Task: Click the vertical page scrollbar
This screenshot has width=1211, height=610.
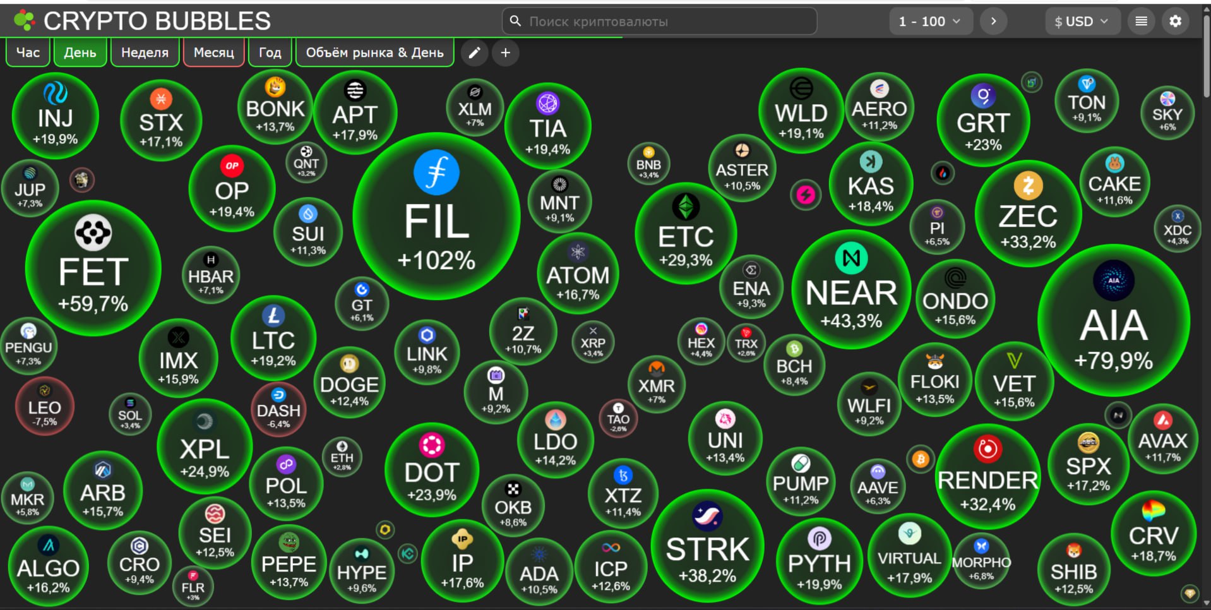Action: click(1206, 57)
